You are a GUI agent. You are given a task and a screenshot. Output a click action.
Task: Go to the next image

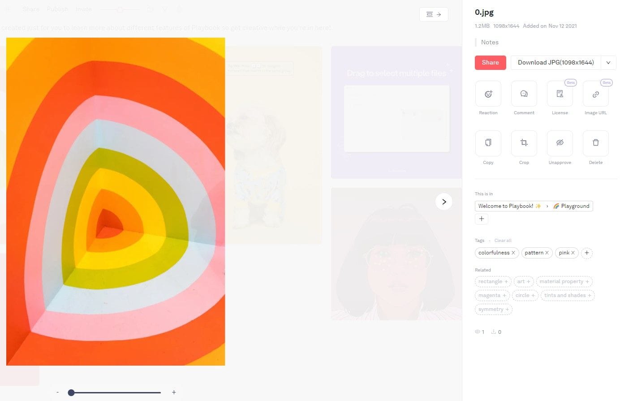tap(443, 202)
